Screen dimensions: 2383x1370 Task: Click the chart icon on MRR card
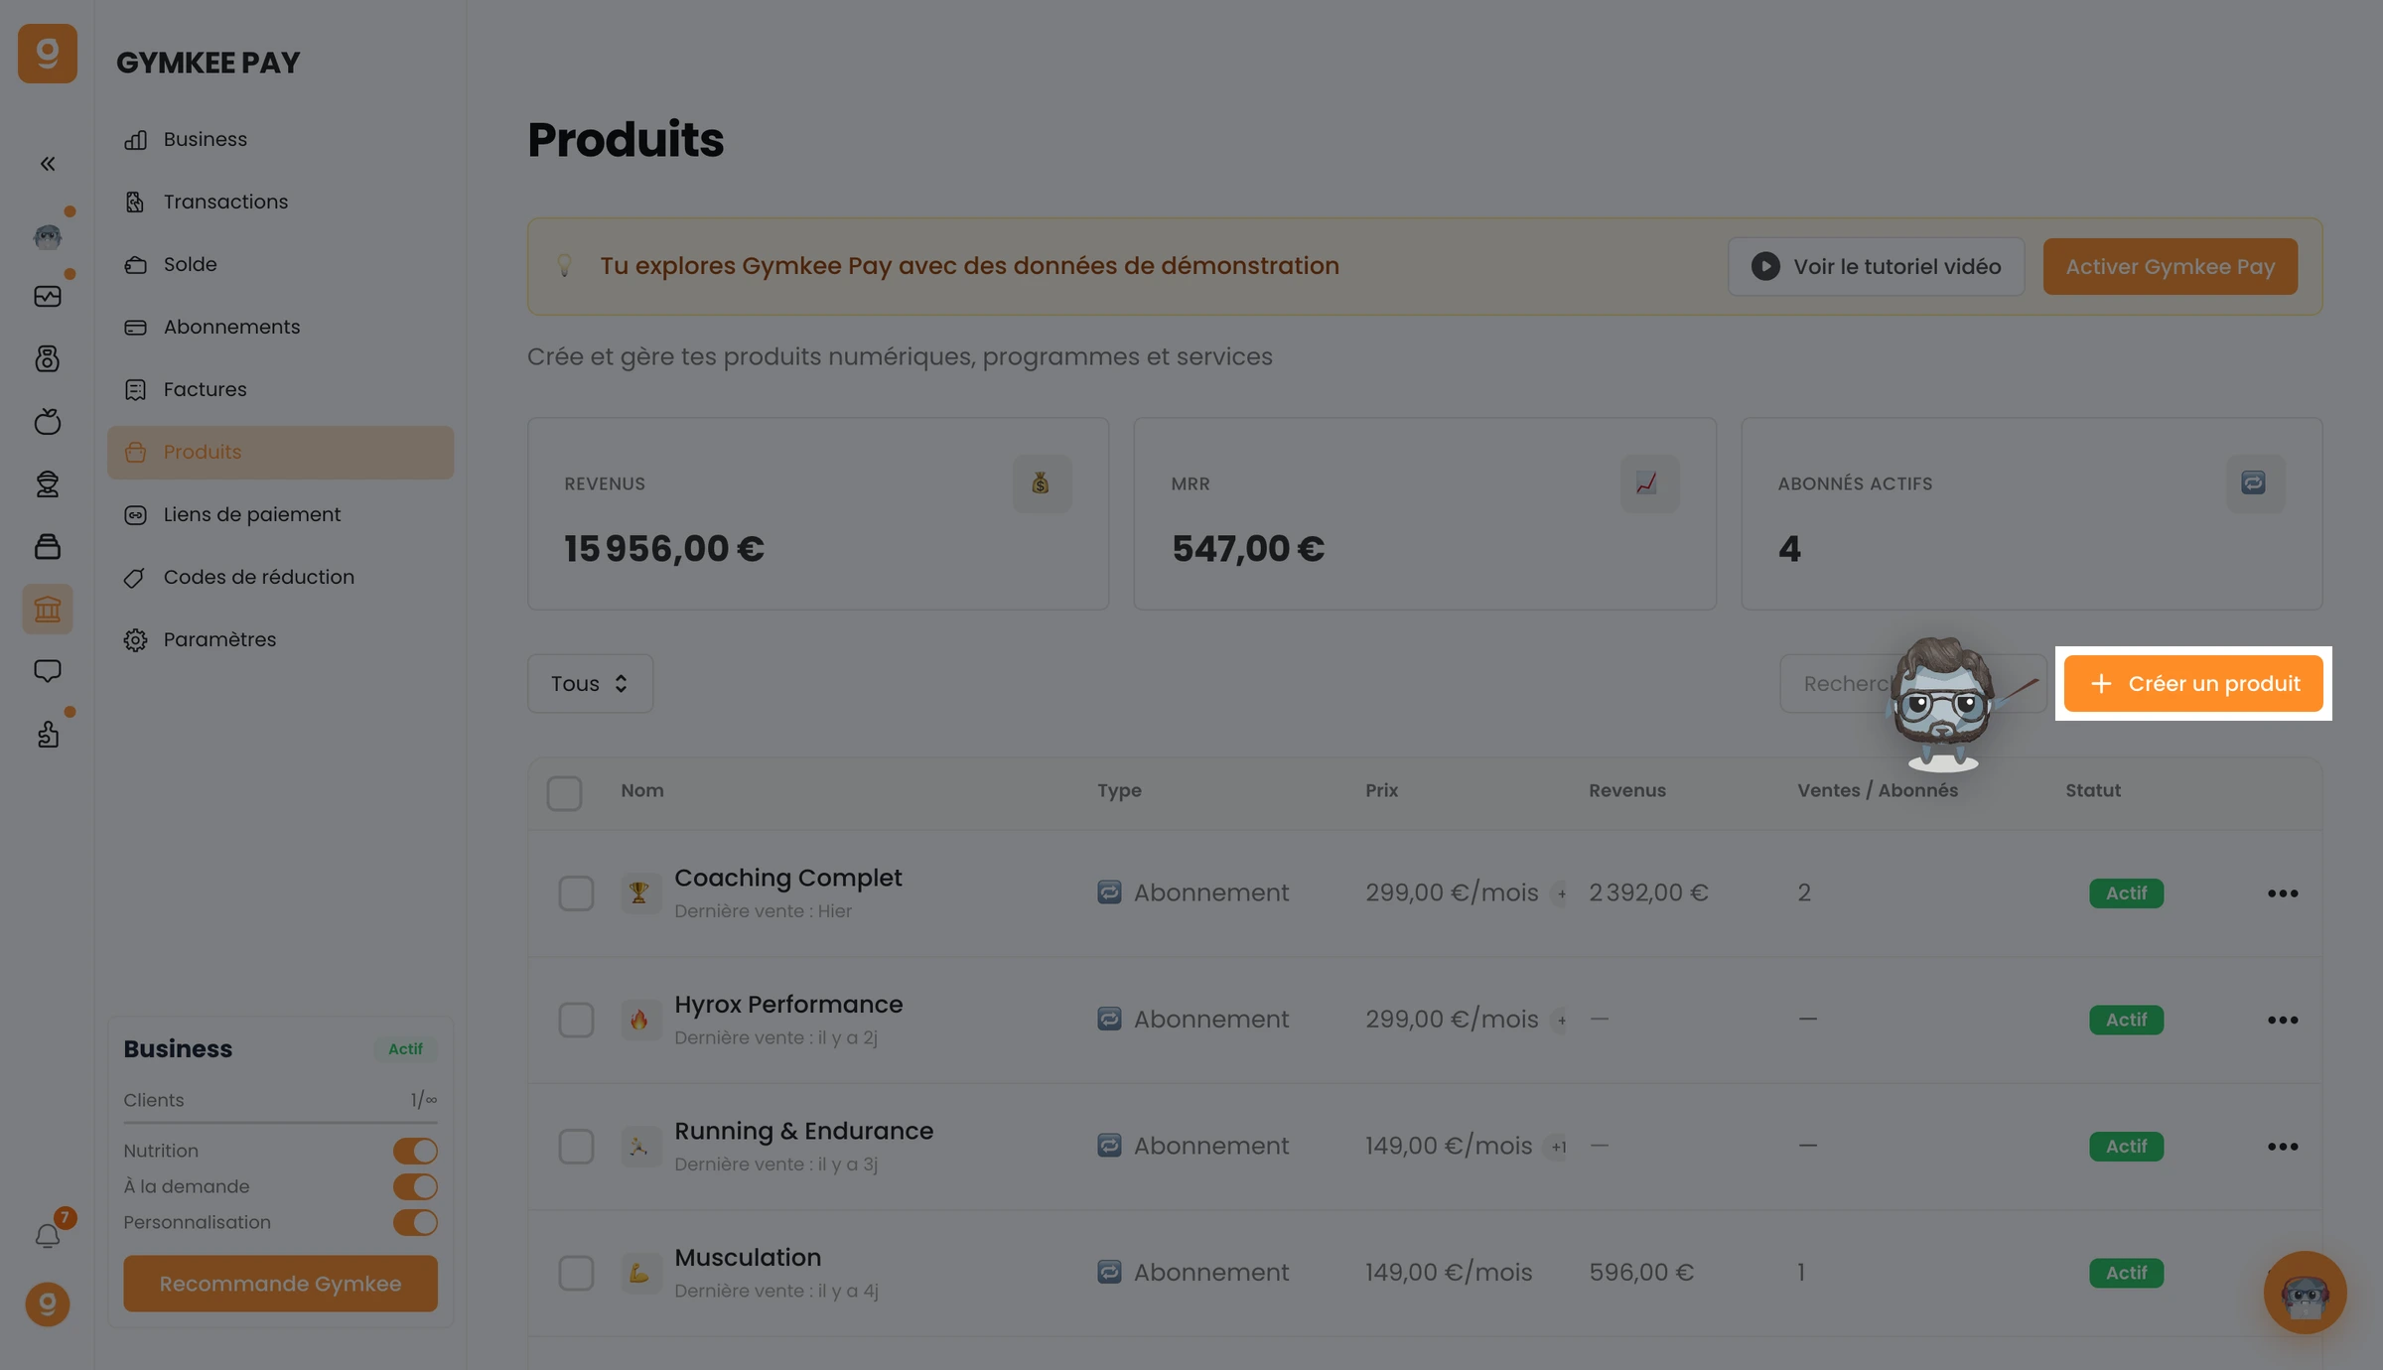coord(1649,483)
